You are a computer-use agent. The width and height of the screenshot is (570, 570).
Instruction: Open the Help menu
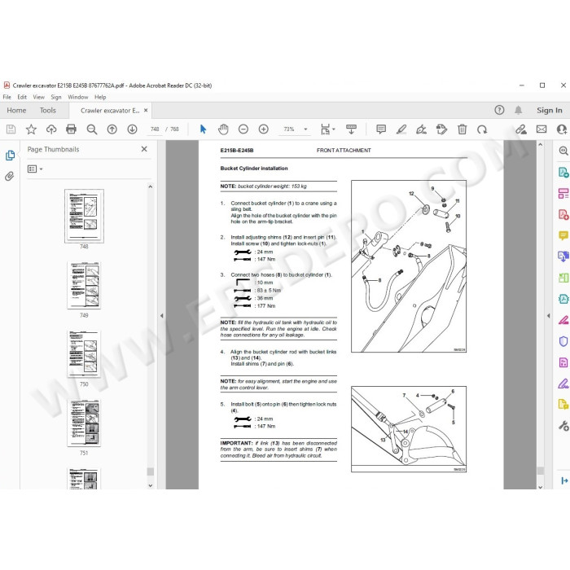coord(100,97)
